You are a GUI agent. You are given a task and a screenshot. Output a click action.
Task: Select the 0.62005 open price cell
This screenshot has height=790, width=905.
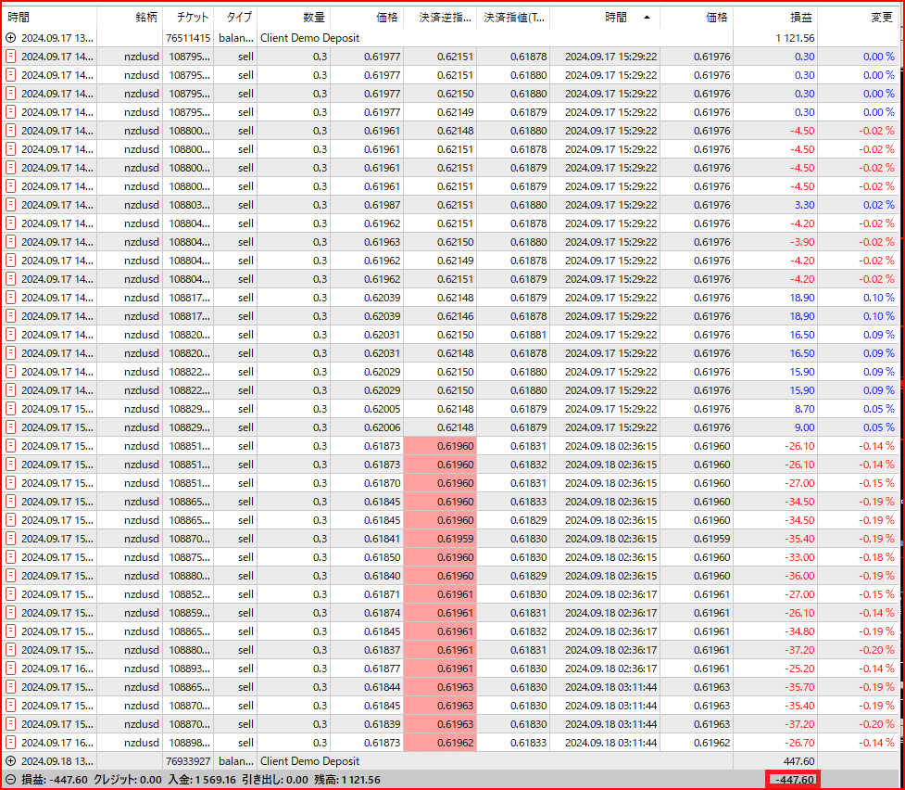pos(367,409)
